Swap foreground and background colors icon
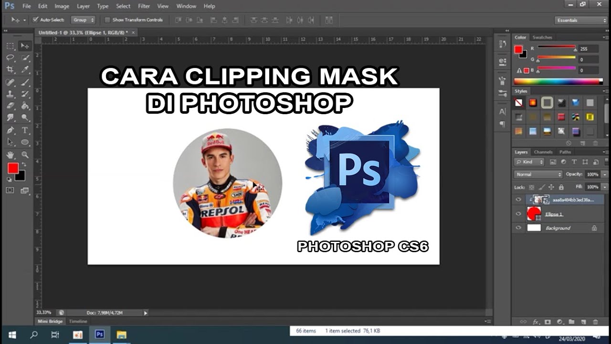 tap(24, 165)
